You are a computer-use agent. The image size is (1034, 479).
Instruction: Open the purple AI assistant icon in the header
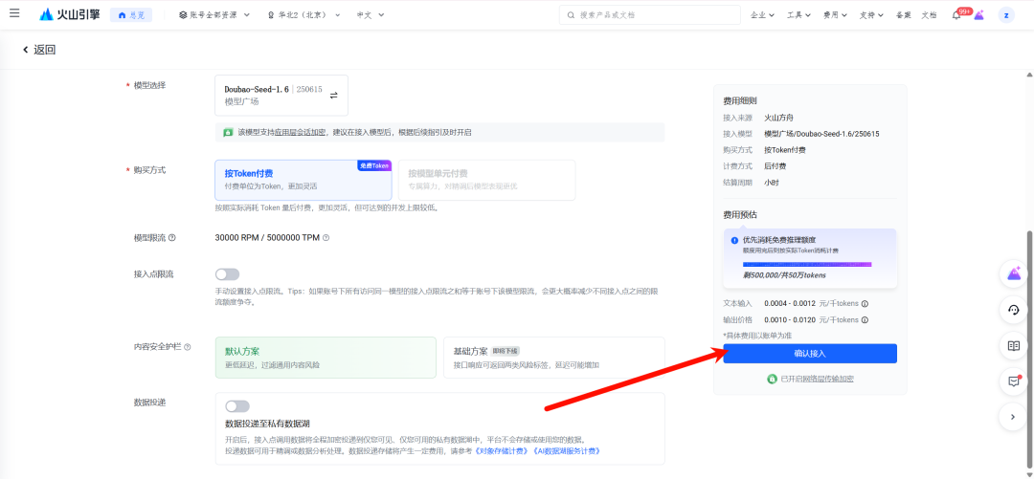[x=979, y=14]
